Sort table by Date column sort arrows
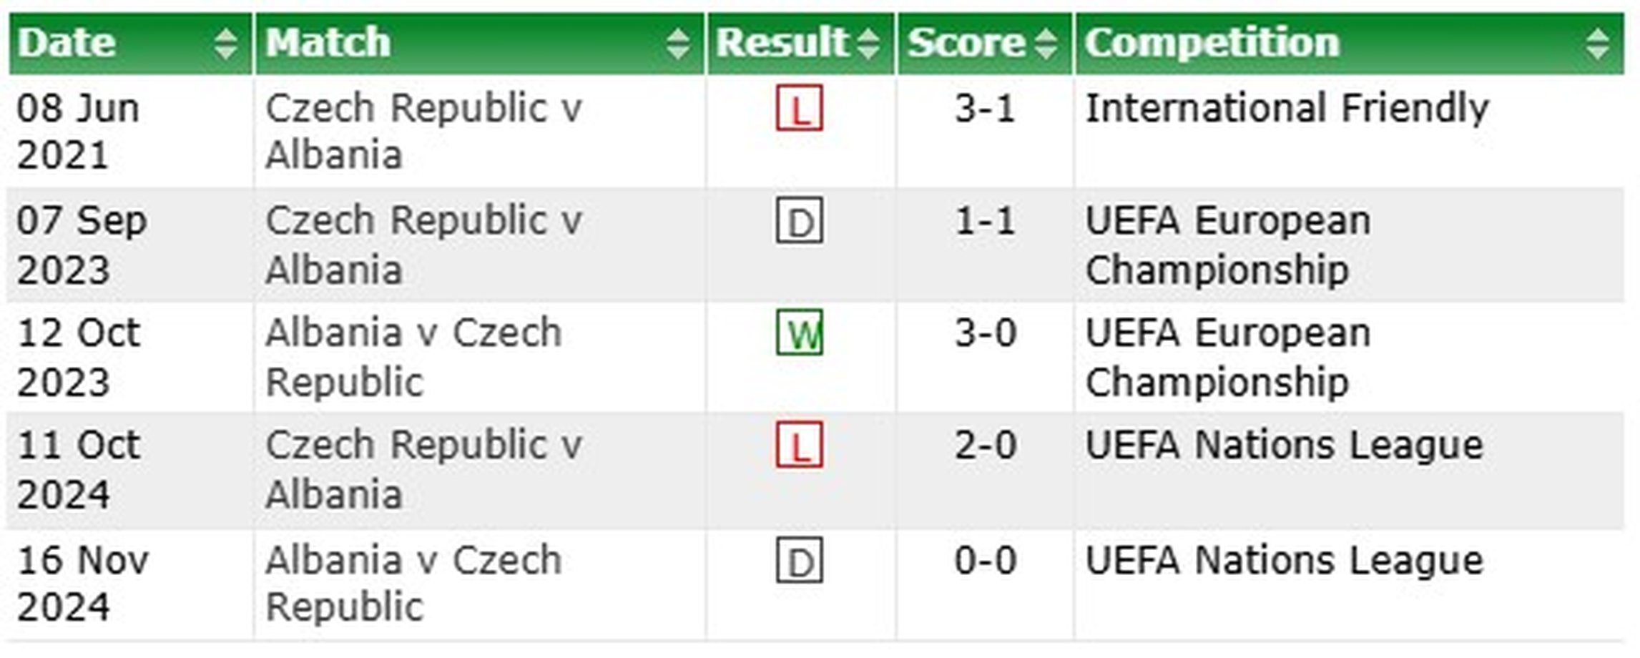The width and height of the screenshot is (1640, 658). coord(225,44)
